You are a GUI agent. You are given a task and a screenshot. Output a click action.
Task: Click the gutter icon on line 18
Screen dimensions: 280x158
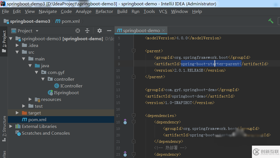tap(125, 122)
